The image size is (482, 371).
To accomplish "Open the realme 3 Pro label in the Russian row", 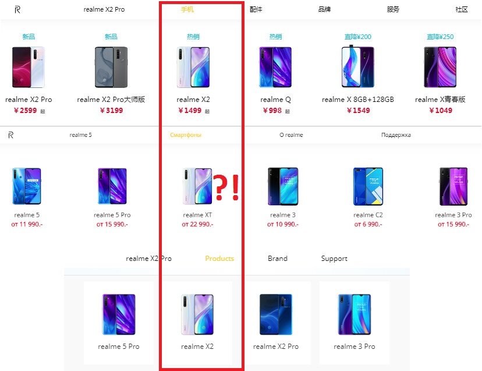I will coord(453,215).
